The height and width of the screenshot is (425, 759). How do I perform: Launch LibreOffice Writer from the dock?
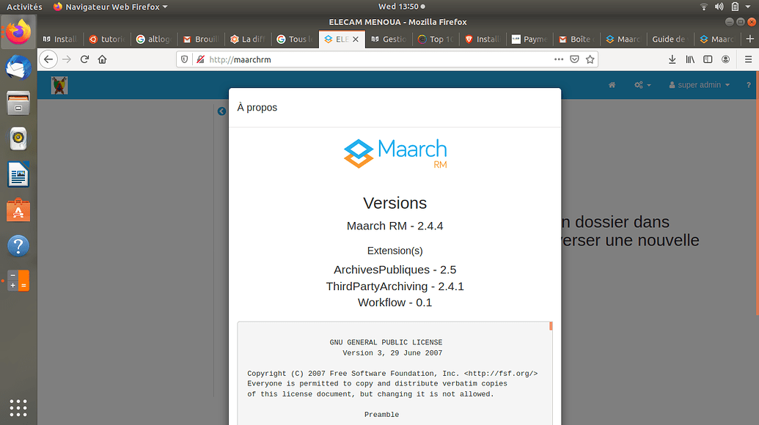click(18, 175)
